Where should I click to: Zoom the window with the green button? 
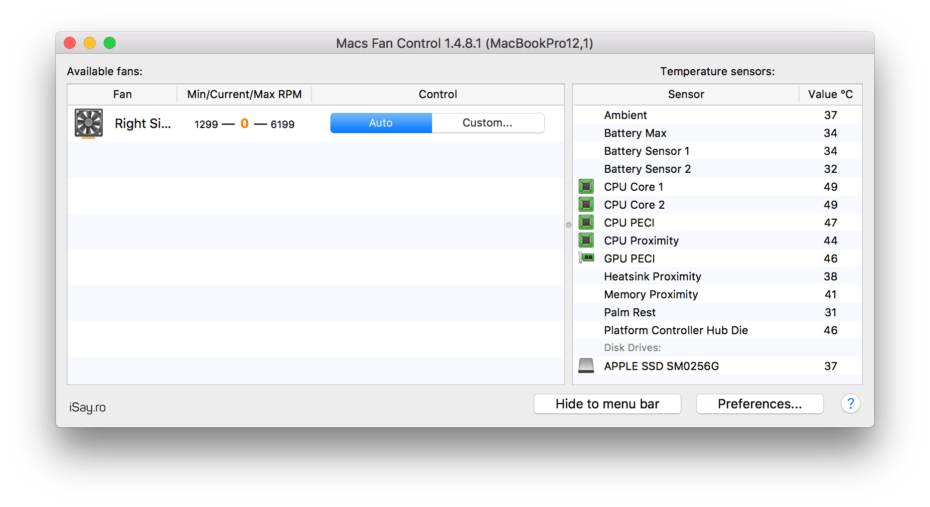[110, 43]
